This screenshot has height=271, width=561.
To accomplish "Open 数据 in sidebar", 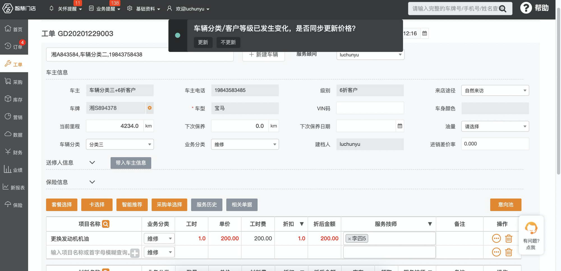I will pyautogui.click(x=14, y=135).
